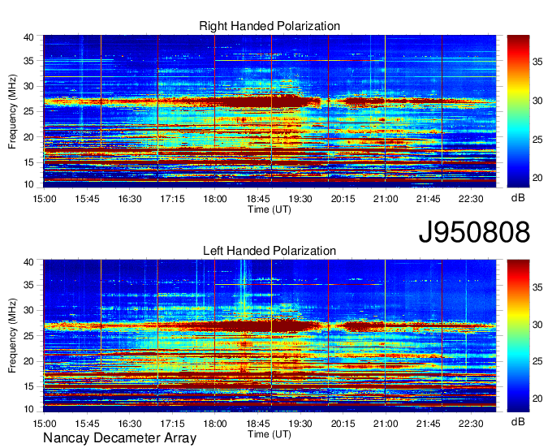Image resolution: width=552 pixels, height=448 pixels.
Task: Click the 40 MHz frequency tick, top plot
Action: 28,37
